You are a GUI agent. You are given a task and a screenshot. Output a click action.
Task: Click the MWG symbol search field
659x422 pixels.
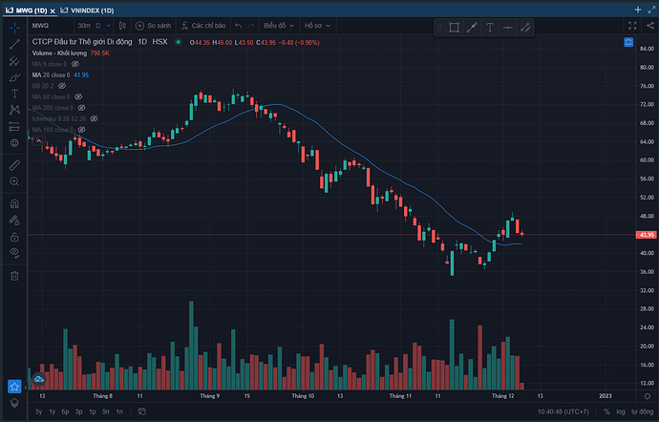click(48, 27)
